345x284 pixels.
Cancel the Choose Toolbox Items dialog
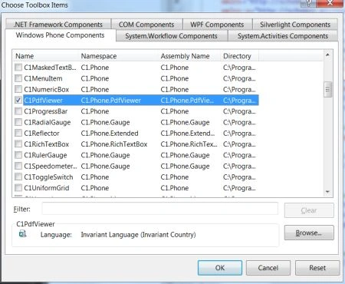click(x=268, y=268)
